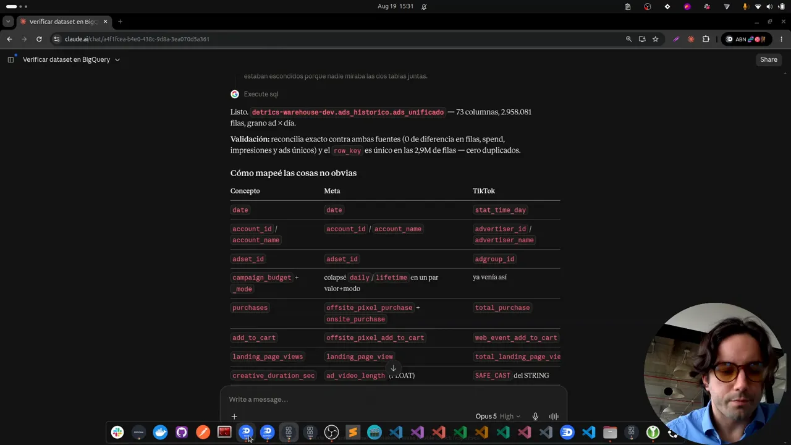Image resolution: width=791 pixels, height=445 pixels.
Task: Open the browser zoom magnifier icon
Action: [x=628, y=39]
